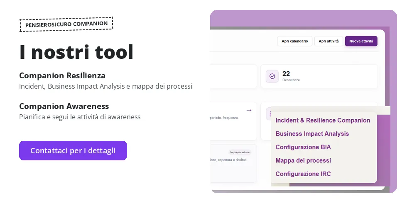Open the Apri calendario button

[x=294, y=41]
